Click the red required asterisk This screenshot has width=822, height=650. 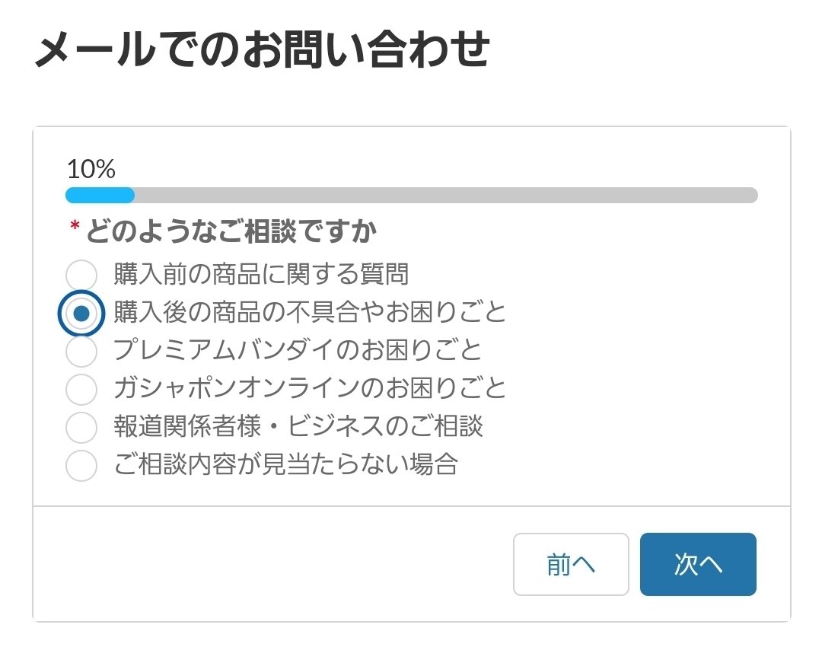click(x=75, y=228)
